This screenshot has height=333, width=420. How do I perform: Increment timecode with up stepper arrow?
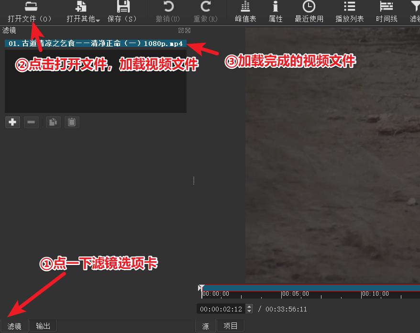point(250,306)
